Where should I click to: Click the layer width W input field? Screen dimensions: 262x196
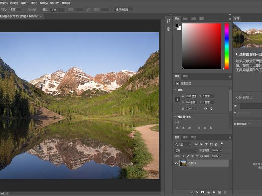pyautogui.click(x=191, y=96)
